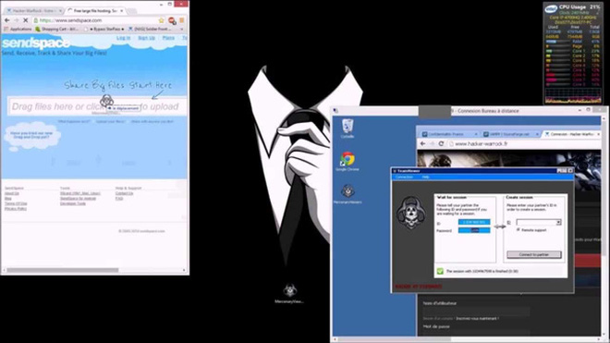Image resolution: width=610 pixels, height=343 pixels.
Task: Open the Applications bookmarks shortcut
Action: click(x=18, y=30)
